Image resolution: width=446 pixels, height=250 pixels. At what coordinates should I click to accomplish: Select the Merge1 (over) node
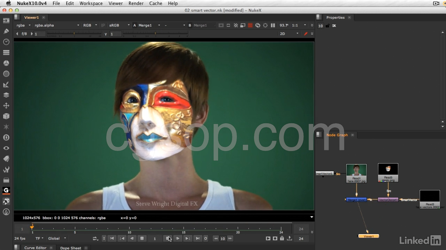pyautogui.click(x=356, y=200)
